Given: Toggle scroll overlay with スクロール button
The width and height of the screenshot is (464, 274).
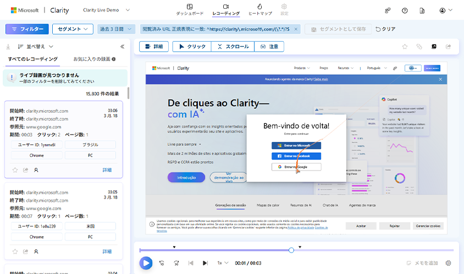Looking at the screenshot, I should tap(233, 47).
